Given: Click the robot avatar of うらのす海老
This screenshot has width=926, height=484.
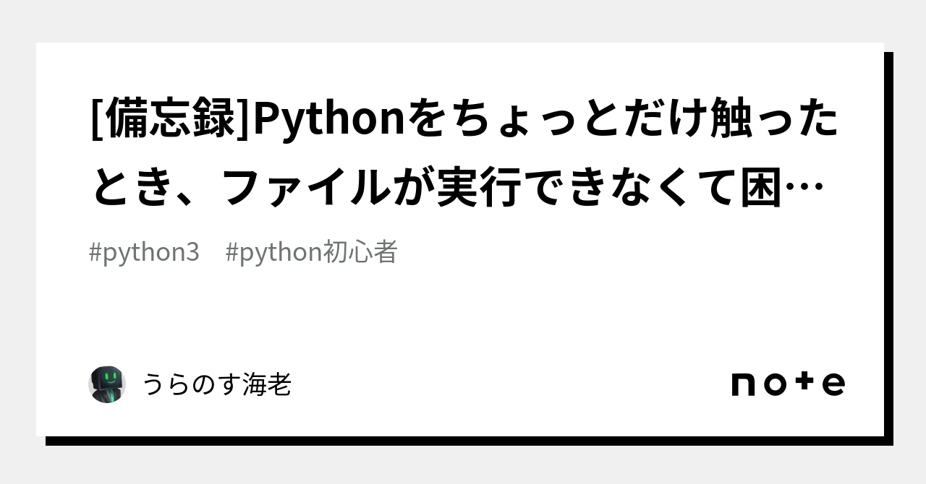Looking at the screenshot, I should tap(107, 384).
